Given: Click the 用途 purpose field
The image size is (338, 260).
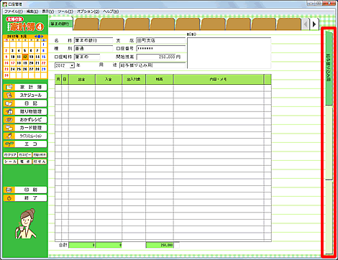Looking at the screenshot, I should (x=152, y=65).
